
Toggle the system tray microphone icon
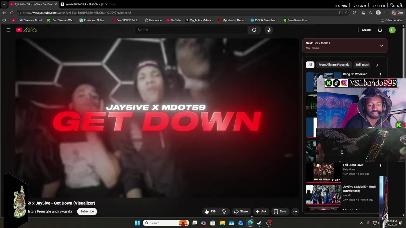[x=368, y=223]
